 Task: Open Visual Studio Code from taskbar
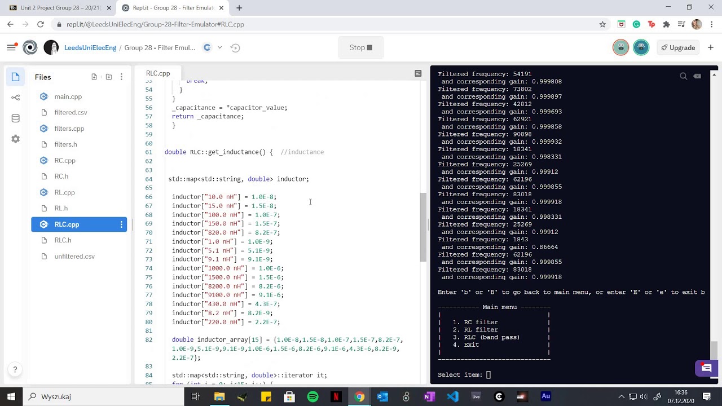pos(452,396)
